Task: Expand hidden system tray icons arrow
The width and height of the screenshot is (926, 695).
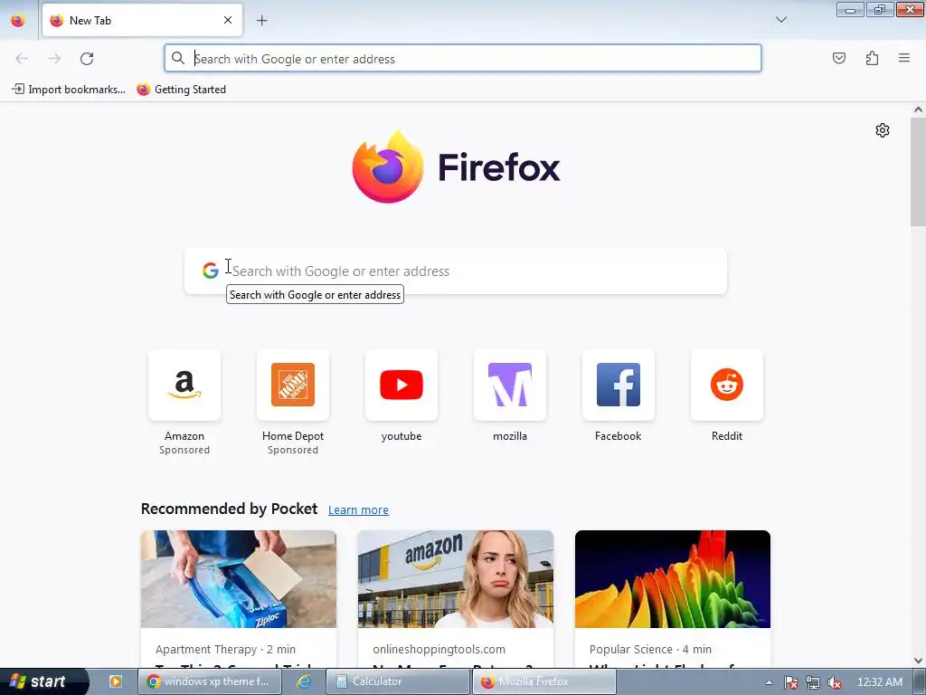Action: (x=769, y=682)
